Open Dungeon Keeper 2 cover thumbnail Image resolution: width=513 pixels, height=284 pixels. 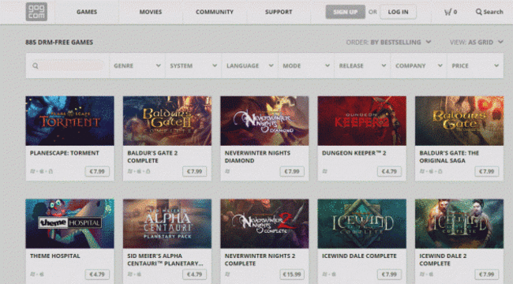[x=361, y=121]
